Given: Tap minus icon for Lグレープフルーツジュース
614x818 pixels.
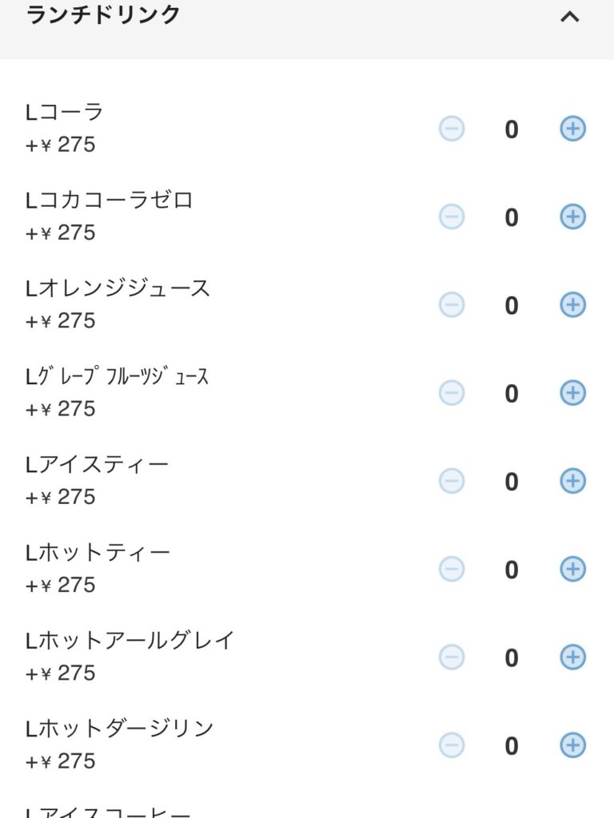Looking at the screenshot, I should 452,393.
